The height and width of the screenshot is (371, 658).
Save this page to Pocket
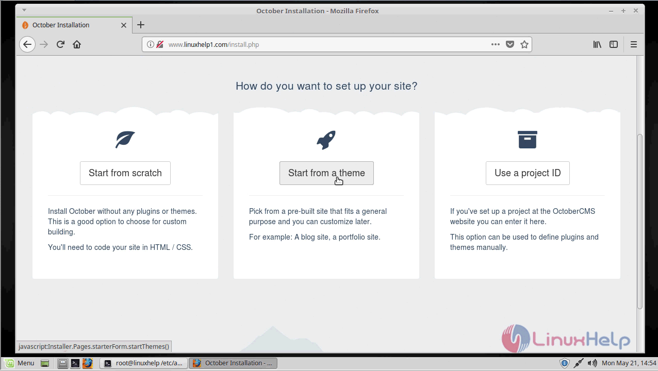click(x=510, y=44)
